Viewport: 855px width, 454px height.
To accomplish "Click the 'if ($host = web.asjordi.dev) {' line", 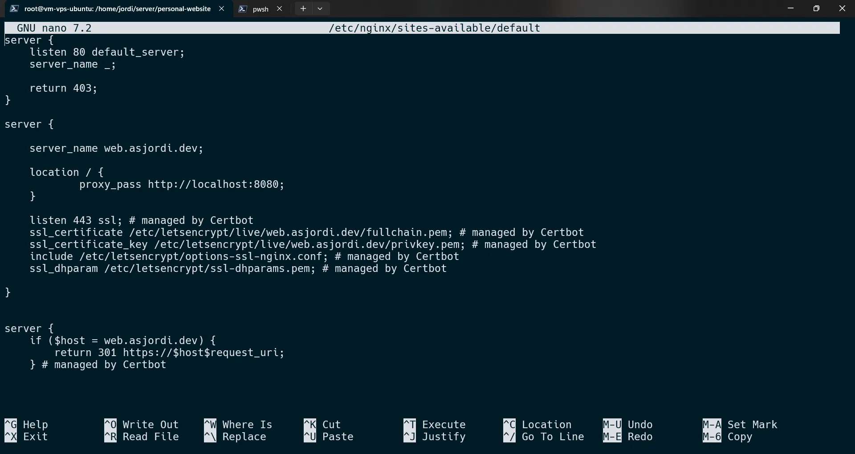I will click(x=122, y=340).
